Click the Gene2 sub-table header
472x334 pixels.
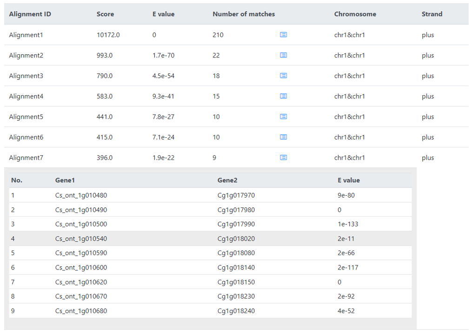(x=227, y=180)
